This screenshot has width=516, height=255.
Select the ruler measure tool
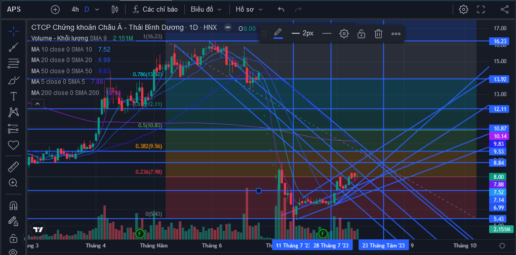point(14,167)
